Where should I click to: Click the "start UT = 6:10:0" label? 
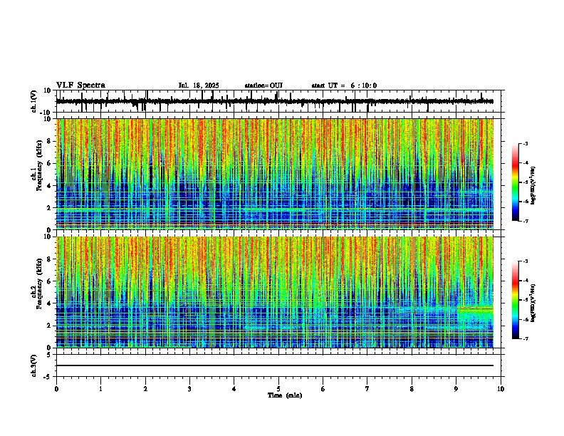tap(344, 85)
